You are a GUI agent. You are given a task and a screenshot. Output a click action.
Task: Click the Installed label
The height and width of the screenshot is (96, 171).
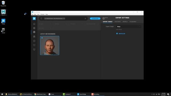[122, 34]
